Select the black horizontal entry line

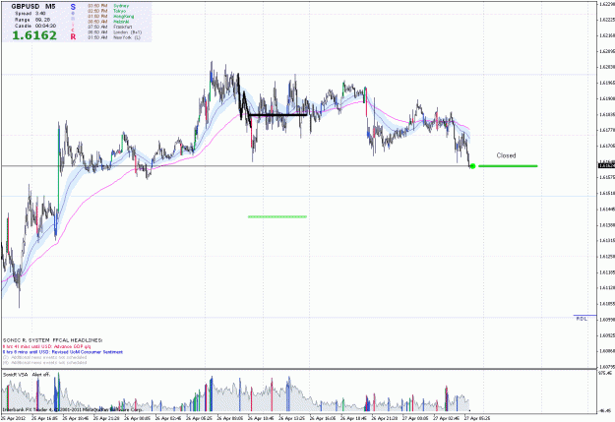[277, 115]
